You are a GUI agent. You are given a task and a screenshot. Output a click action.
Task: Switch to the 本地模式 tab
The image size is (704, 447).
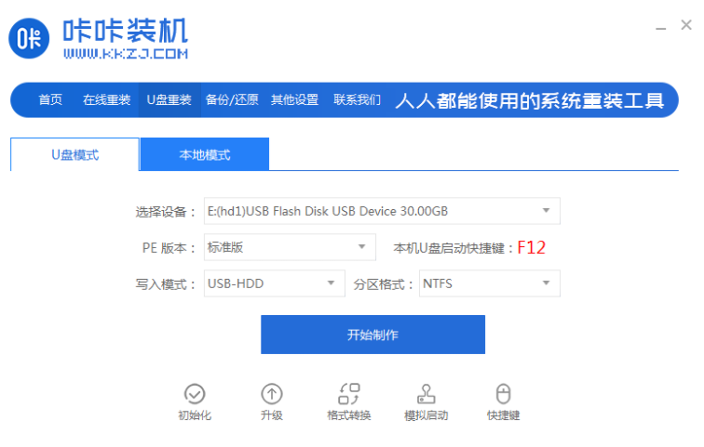tap(205, 154)
